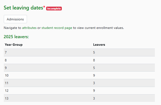Click leavers count 3 for year 13
This screenshot has width=161, height=105.
click(124, 98)
